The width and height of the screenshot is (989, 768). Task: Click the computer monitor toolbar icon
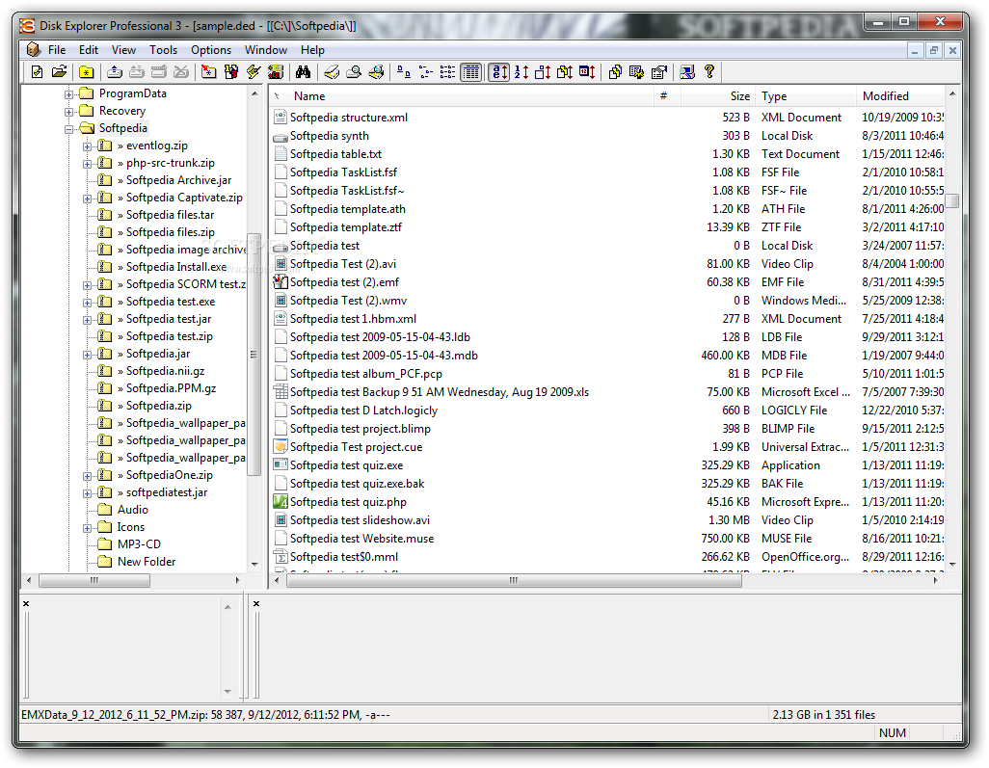tap(687, 72)
